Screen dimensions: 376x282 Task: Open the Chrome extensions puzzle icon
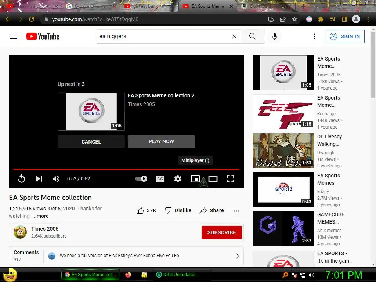tap(321, 19)
